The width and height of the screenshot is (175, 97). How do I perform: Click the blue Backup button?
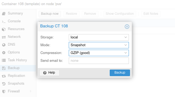point(120,73)
